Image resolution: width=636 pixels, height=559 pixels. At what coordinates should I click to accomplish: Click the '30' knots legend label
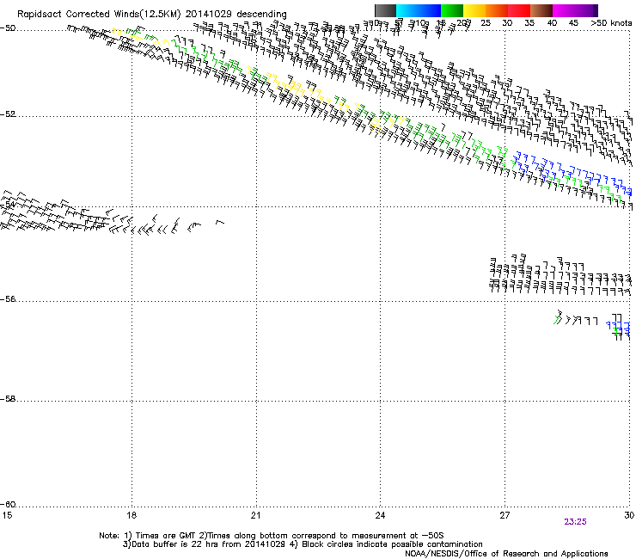point(507,23)
